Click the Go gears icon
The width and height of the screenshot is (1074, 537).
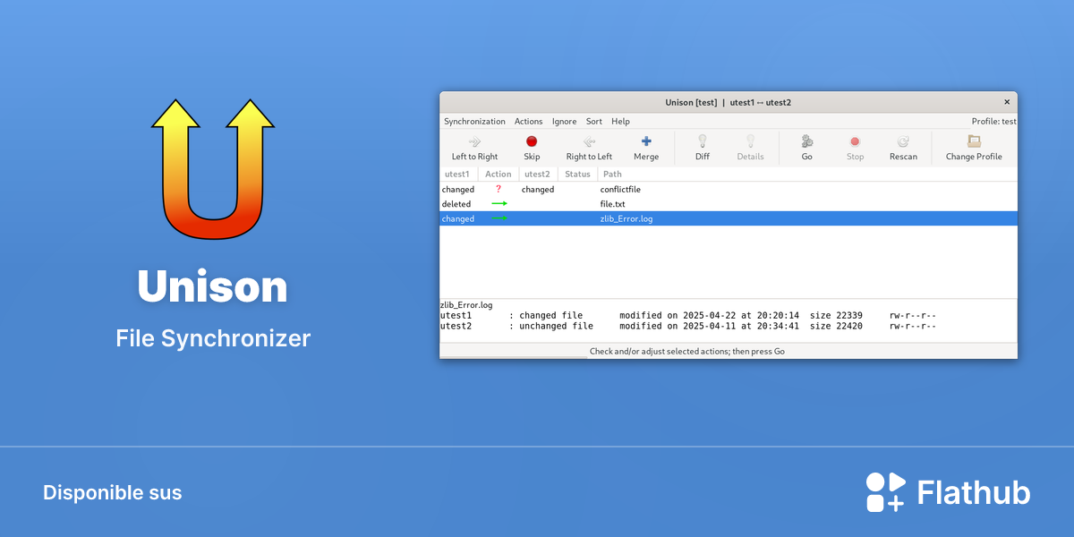(x=806, y=141)
